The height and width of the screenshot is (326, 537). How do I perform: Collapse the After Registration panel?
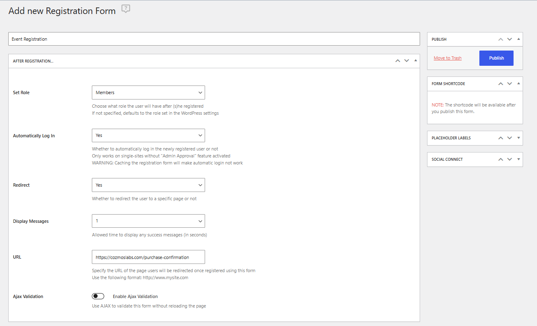pyautogui.click(x=416, y=61)
